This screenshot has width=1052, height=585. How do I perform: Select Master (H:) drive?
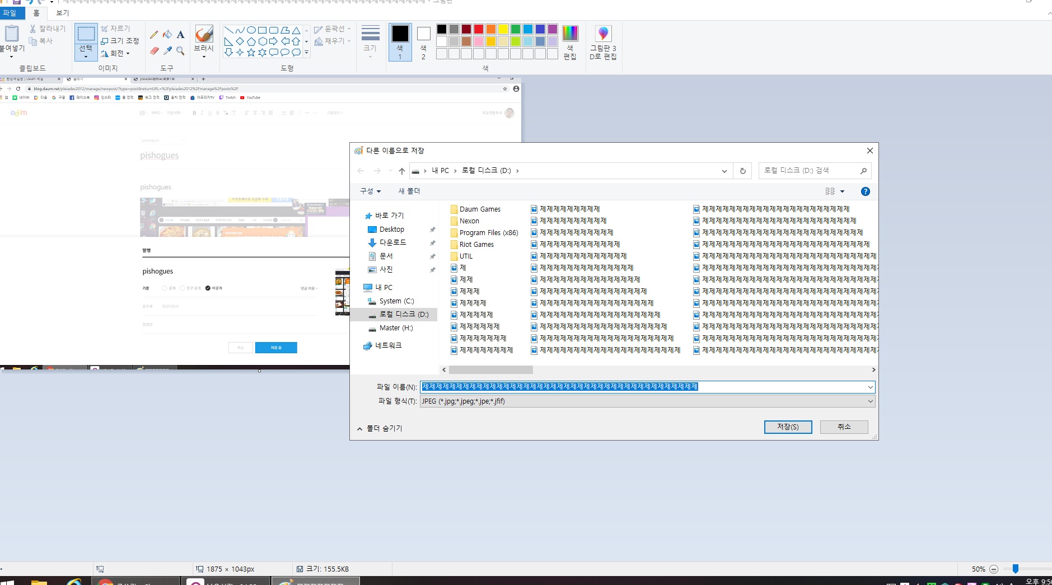(x=396, y=328)
